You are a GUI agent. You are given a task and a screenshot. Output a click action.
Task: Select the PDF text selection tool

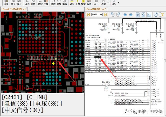[x=162, y=15]
